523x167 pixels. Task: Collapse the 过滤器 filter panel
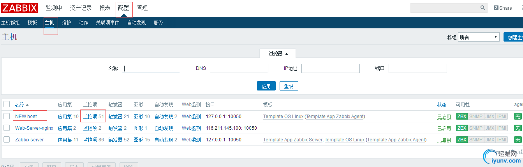pyautogui.click(x=278, y=54)
